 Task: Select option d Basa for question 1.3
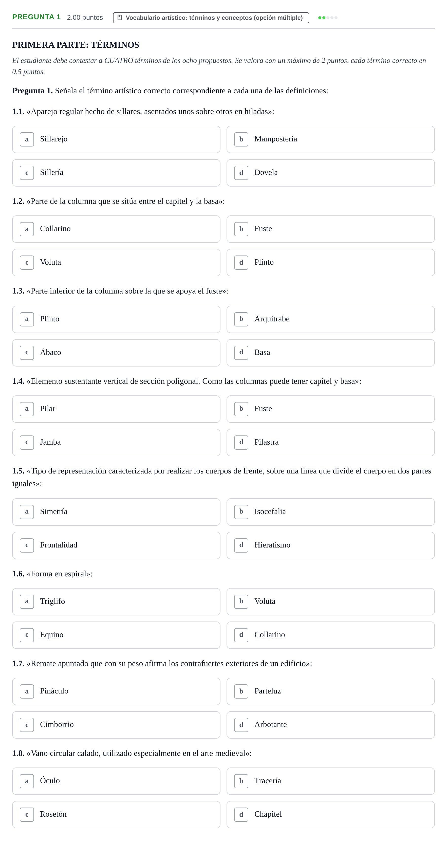(330, 353)
